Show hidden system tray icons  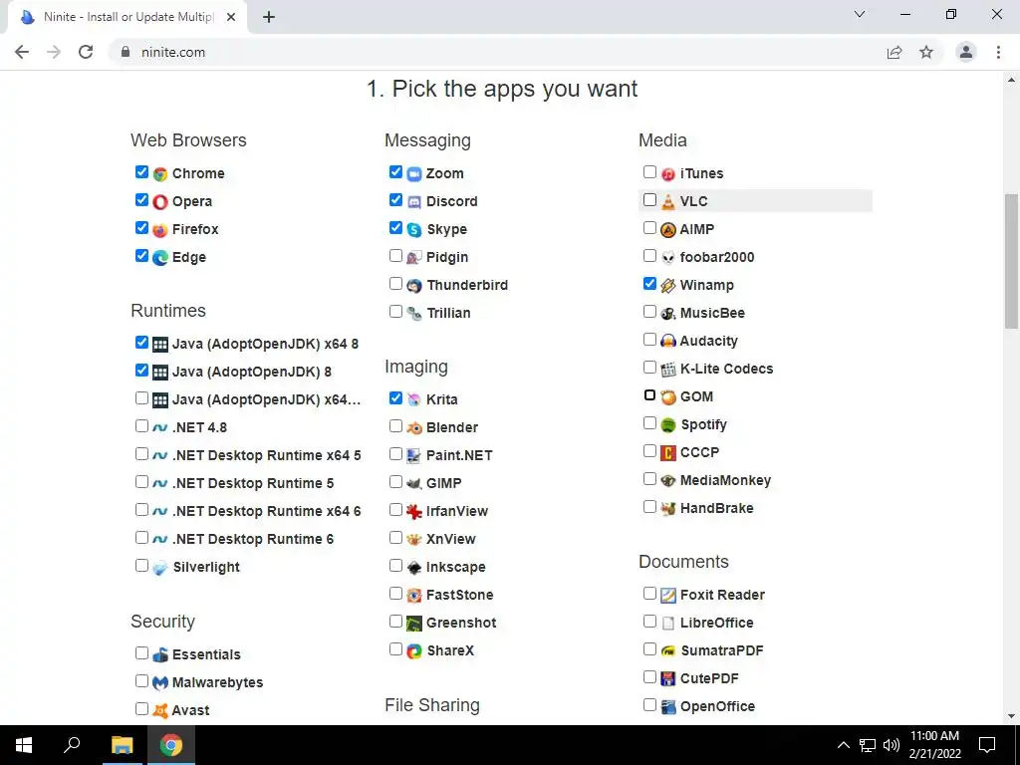pyautogui.click(x=843, y=745)
